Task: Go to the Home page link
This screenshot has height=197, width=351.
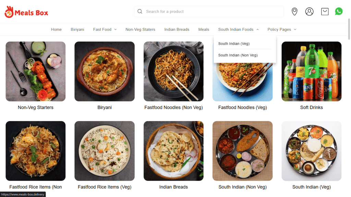Action: click(x=56, y=29)
